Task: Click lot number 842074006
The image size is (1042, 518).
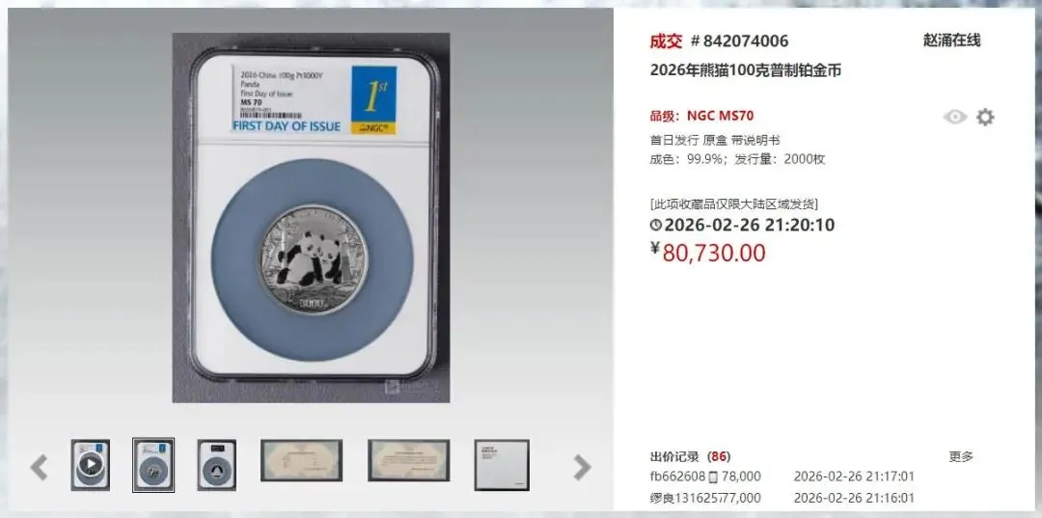Action: pos(739,41)
